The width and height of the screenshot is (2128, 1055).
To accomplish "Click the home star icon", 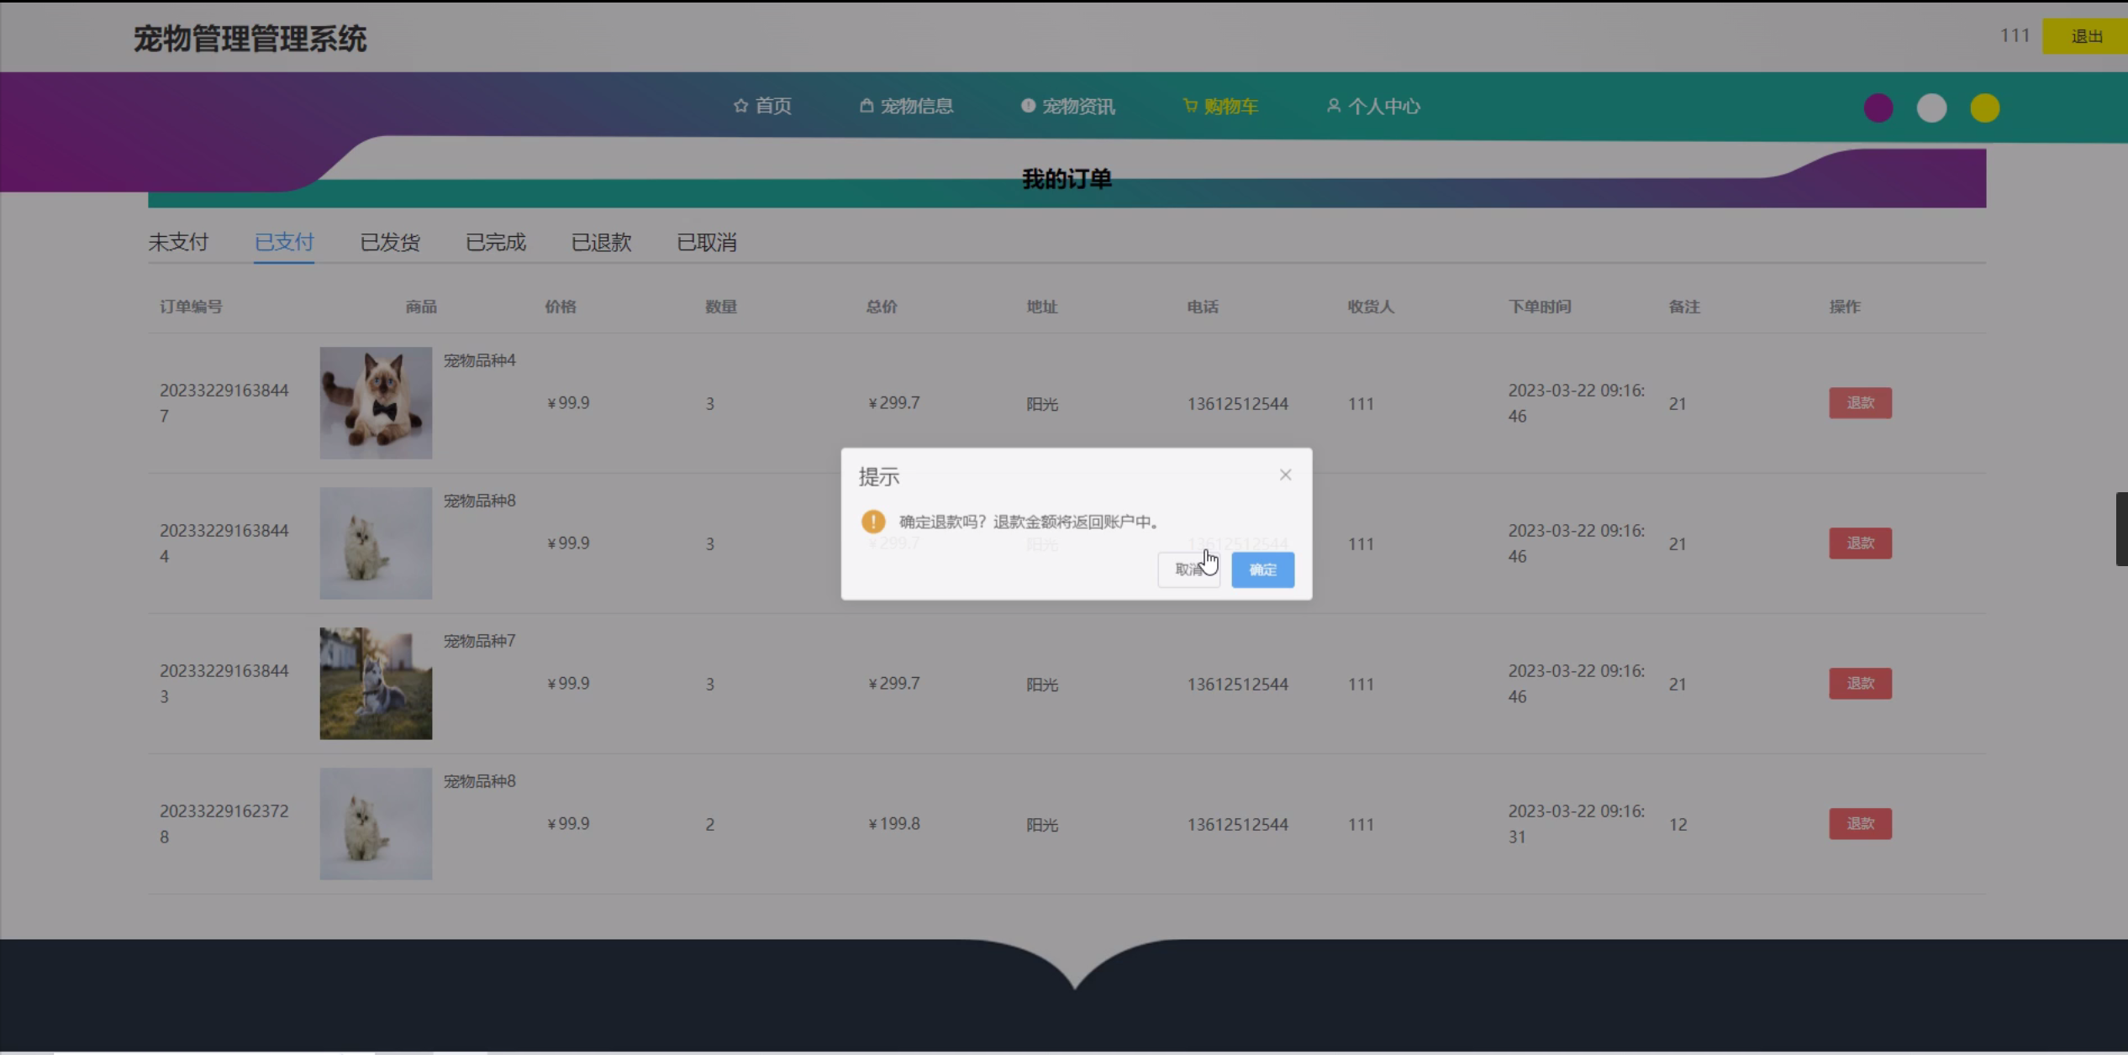I will click(740, 106).
